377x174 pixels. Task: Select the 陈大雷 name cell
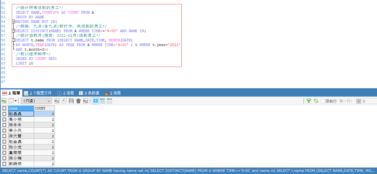pos(21,136)
